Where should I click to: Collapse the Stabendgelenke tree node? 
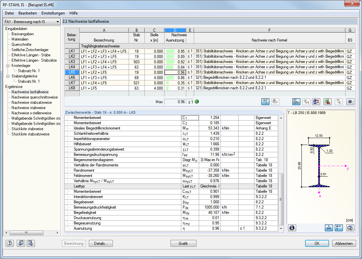click(x=8, y=76)
